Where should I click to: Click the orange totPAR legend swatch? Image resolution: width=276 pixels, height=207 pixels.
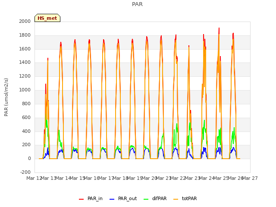(176, 199)
